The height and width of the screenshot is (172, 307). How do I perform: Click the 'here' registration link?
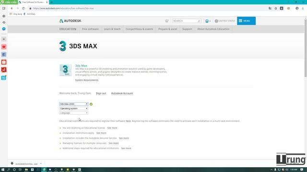[x=128, y=121]
